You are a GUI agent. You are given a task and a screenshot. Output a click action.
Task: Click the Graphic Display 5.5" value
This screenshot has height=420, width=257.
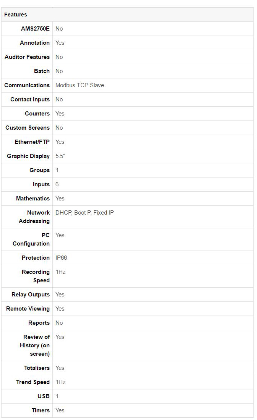(x=60, y=156)
